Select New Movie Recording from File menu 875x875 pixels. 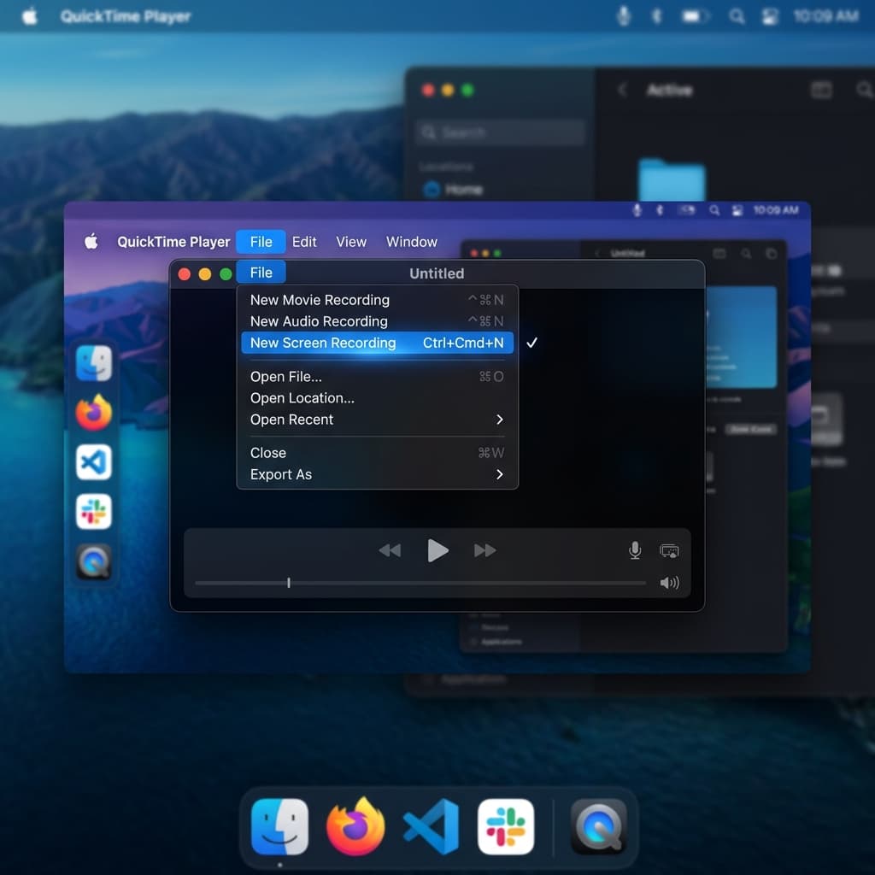click(x=319, y=300)
